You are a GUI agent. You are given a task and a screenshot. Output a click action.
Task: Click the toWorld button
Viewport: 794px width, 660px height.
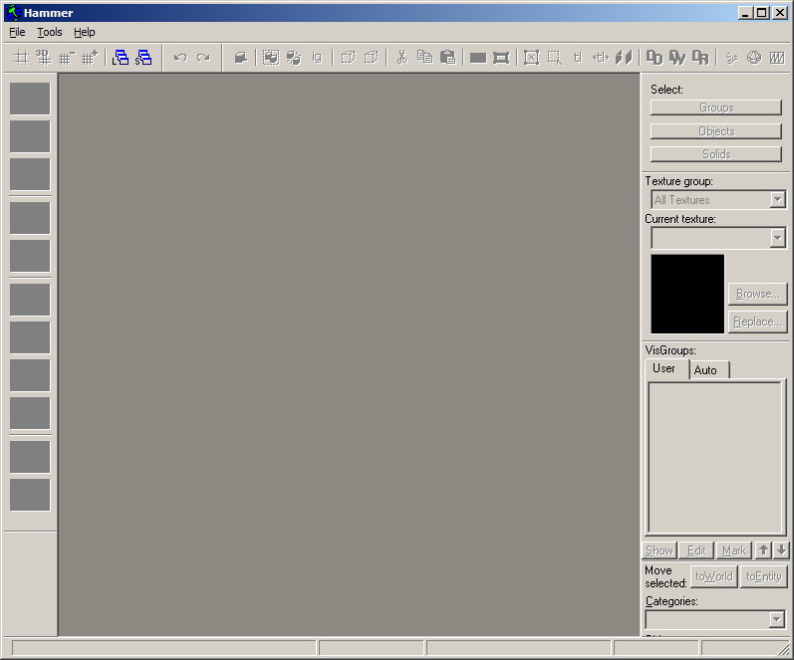coord(714,576)
